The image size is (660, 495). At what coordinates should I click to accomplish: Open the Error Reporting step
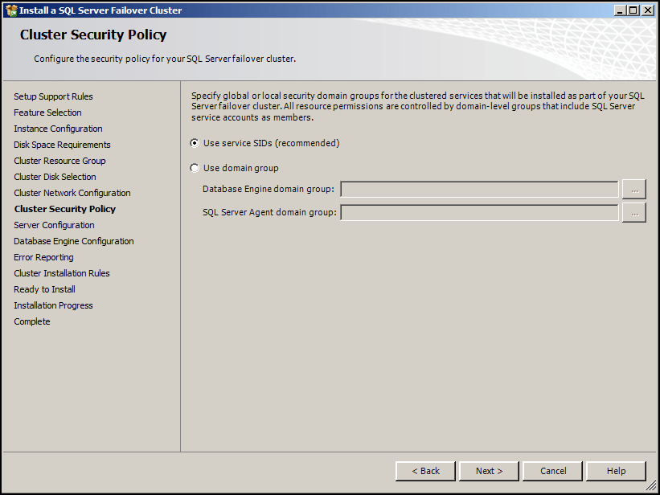coord(43,257)
